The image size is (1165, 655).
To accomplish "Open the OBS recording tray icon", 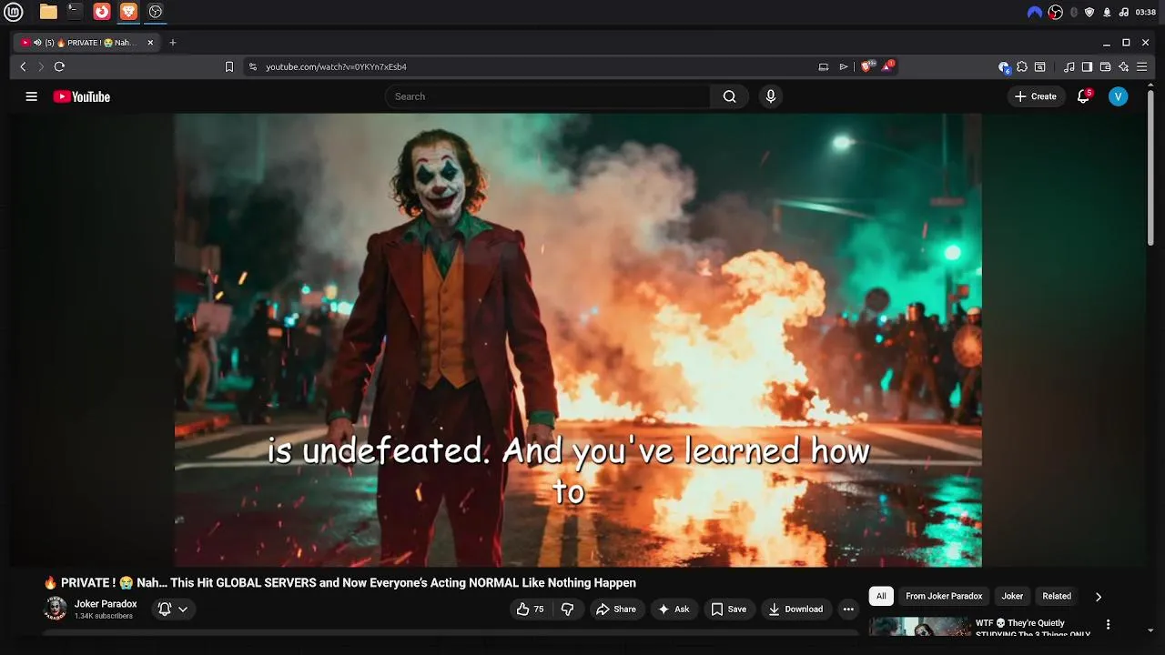I will pos(1055,12).
